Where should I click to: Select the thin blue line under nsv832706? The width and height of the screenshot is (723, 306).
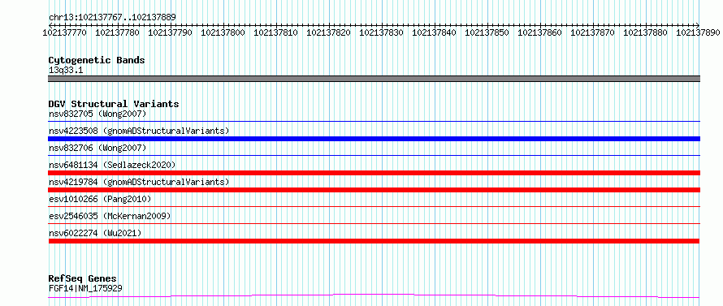pyautogui.click(x=374, y=155)
